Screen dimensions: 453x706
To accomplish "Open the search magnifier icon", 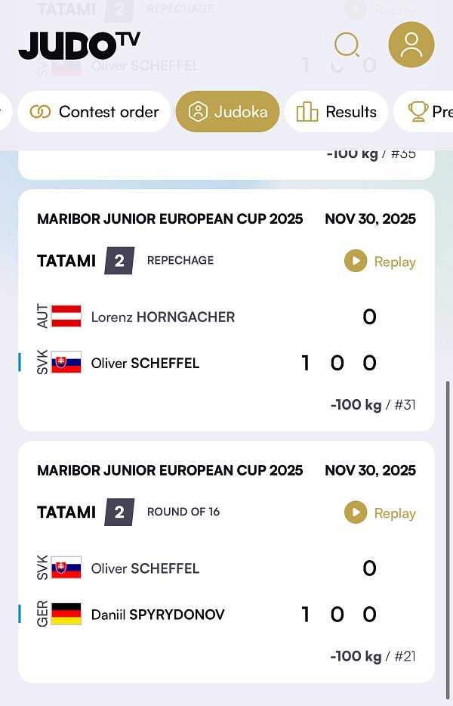I will point(347,45).
